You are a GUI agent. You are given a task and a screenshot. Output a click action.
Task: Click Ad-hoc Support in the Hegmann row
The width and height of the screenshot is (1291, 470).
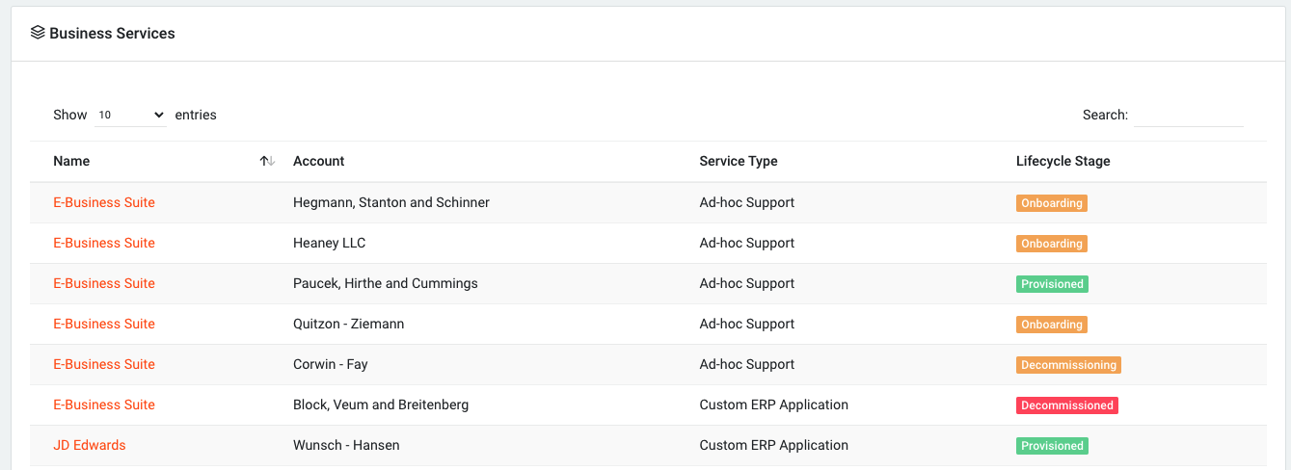pos(747,202)
